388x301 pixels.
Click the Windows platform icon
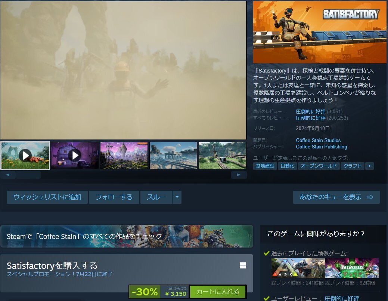[243, 265]
